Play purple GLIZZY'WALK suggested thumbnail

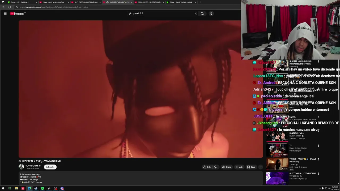277,178
